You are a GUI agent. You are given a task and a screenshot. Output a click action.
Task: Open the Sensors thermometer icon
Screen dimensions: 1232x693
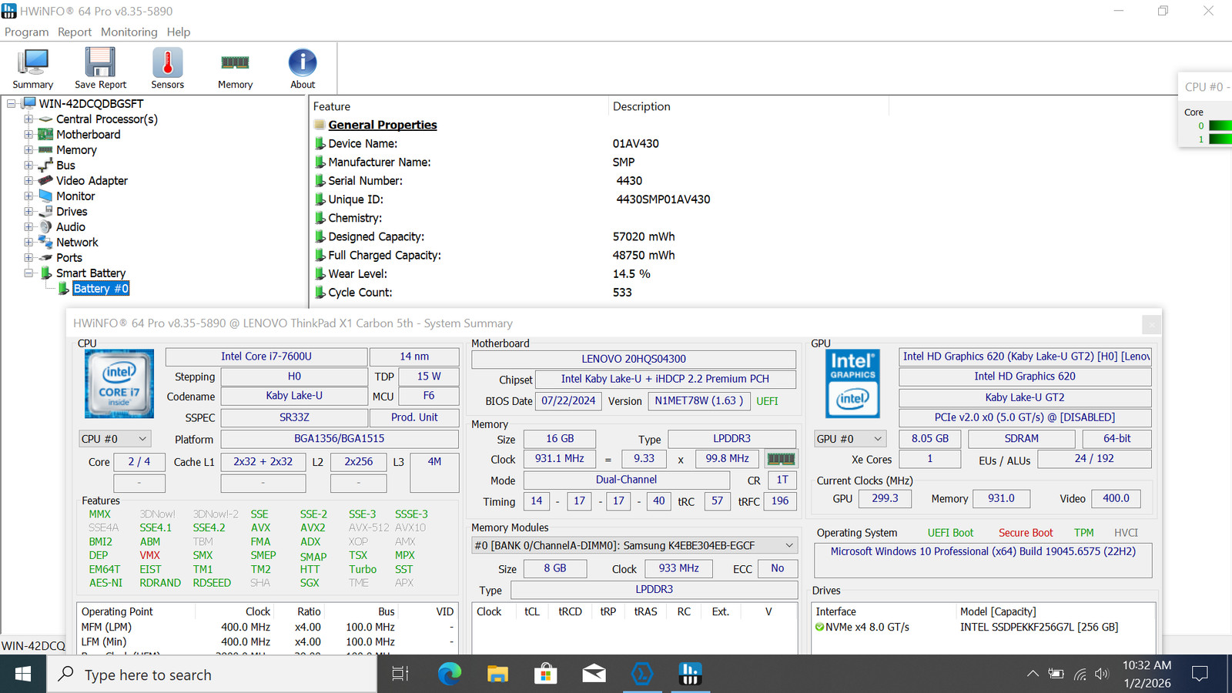tap(167, 69)
